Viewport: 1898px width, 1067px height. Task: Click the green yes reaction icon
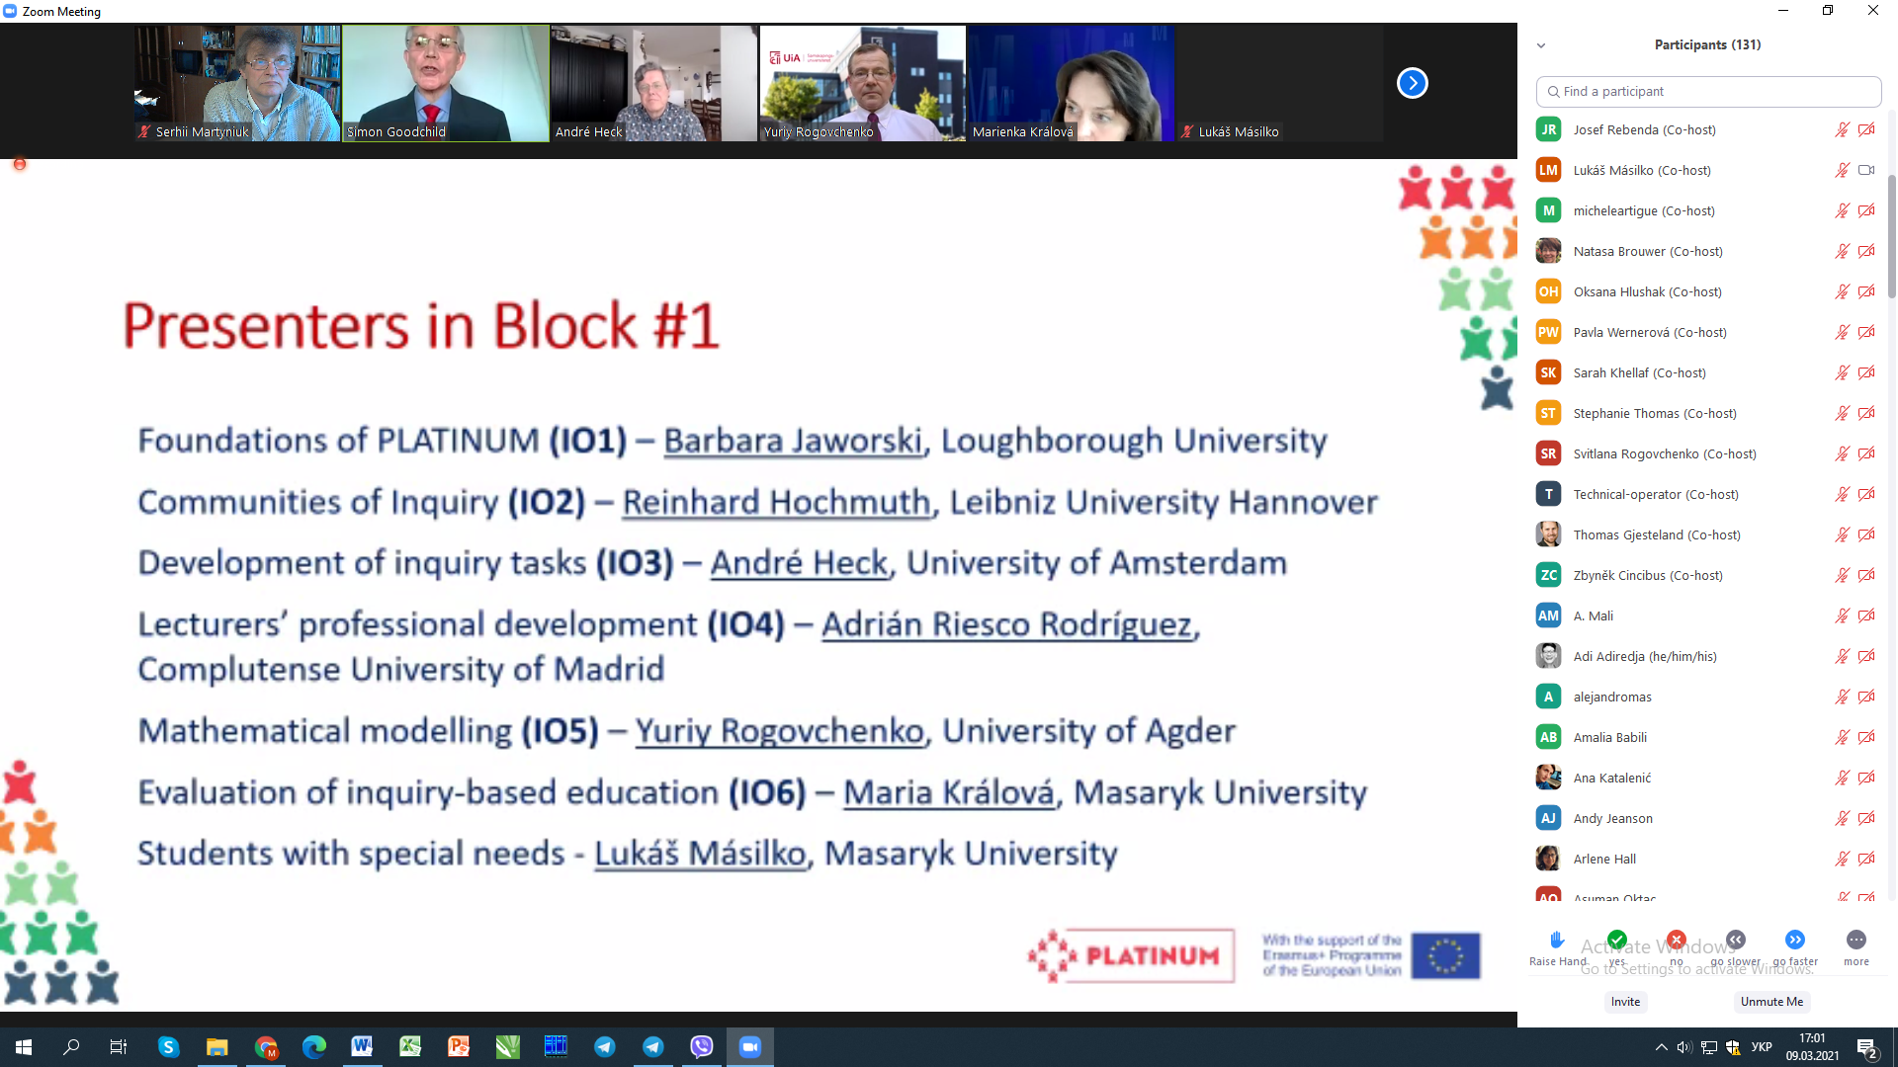(1616, 940)
